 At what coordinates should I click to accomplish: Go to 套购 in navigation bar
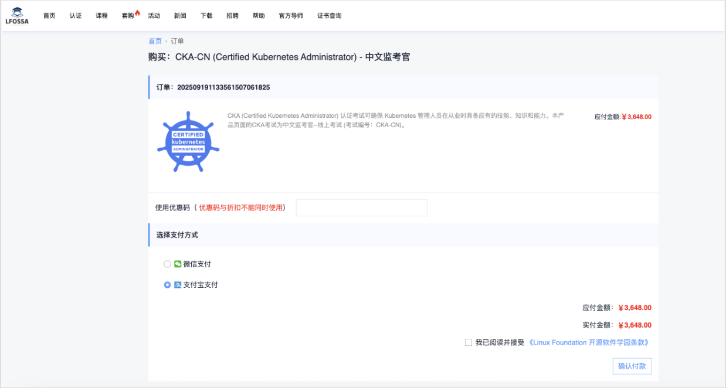127,16
